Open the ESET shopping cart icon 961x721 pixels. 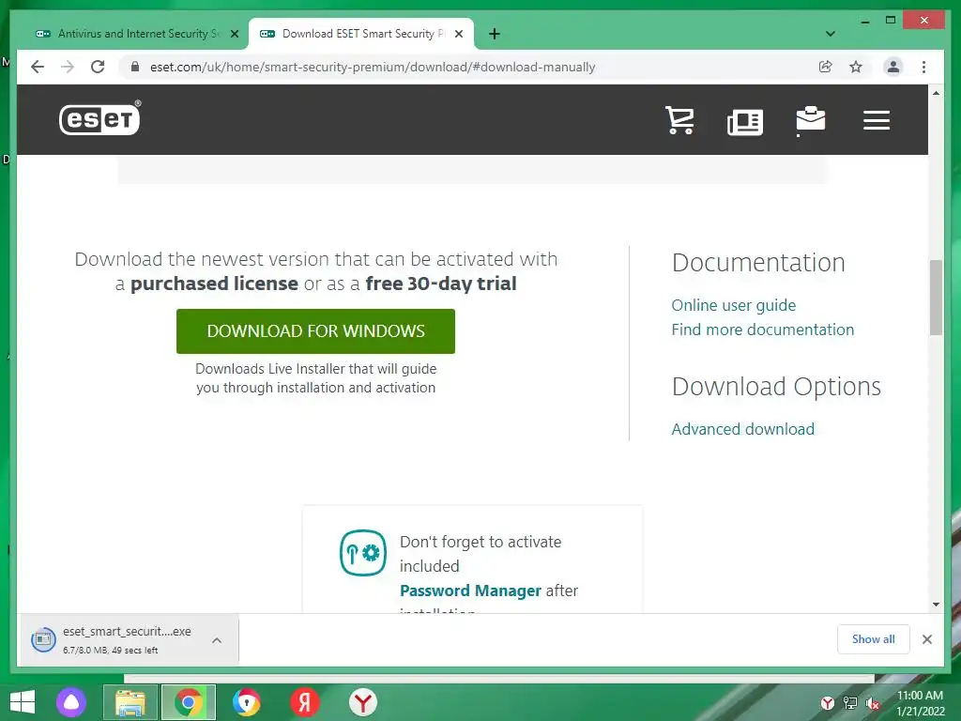coord(679,120)
